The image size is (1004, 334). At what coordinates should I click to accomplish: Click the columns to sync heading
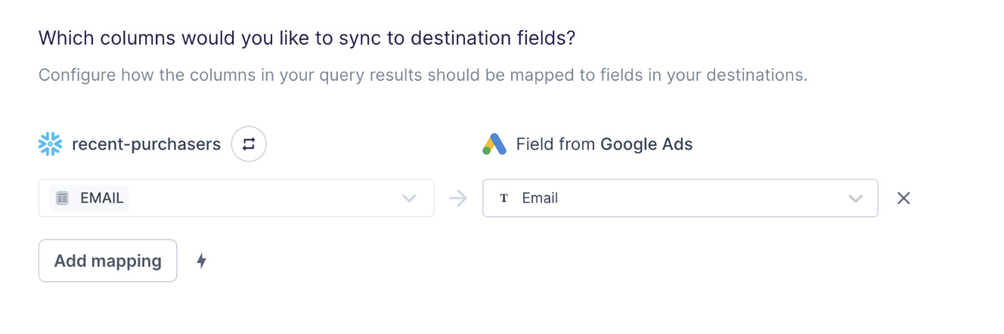click(x=307, y=39)
